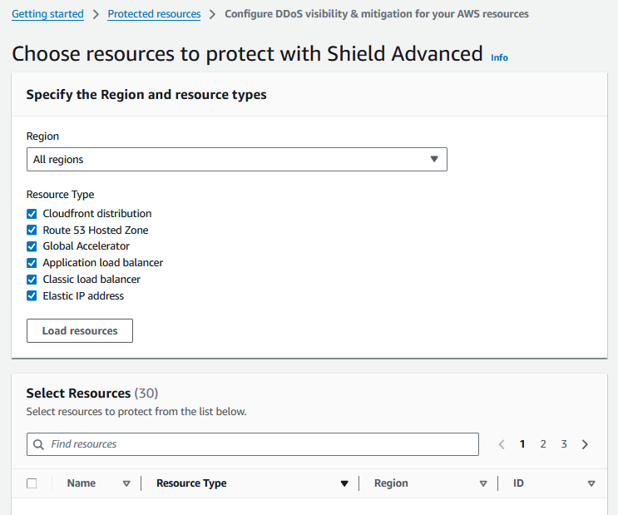
Task: Open the Info link beside heading
Action: click(x=499, y=58)
